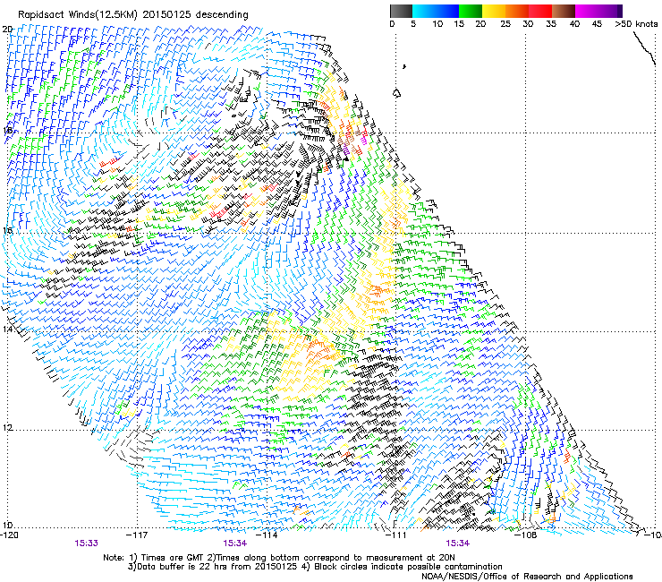Click the latitude axis label "14"
The width and height of the screenshot is (662, 582).
click(x=7, y=329)
